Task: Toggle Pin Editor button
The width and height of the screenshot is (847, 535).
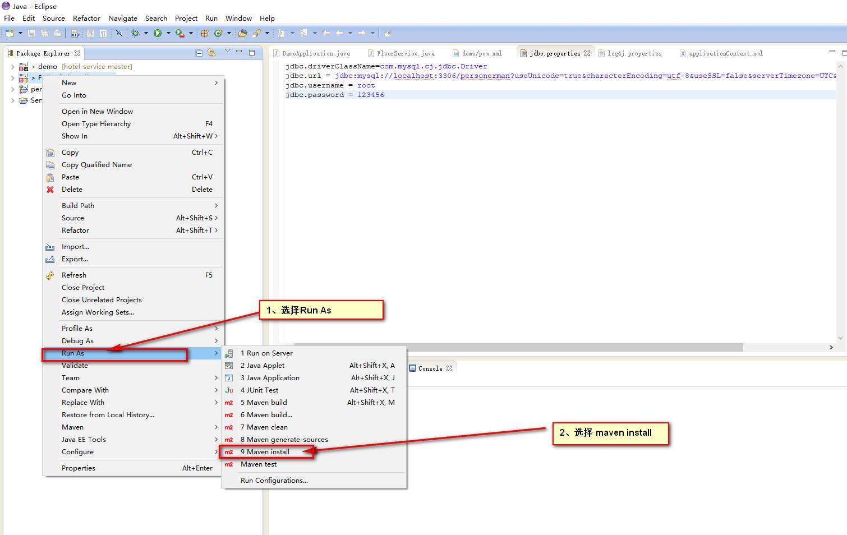Action: 388,34
